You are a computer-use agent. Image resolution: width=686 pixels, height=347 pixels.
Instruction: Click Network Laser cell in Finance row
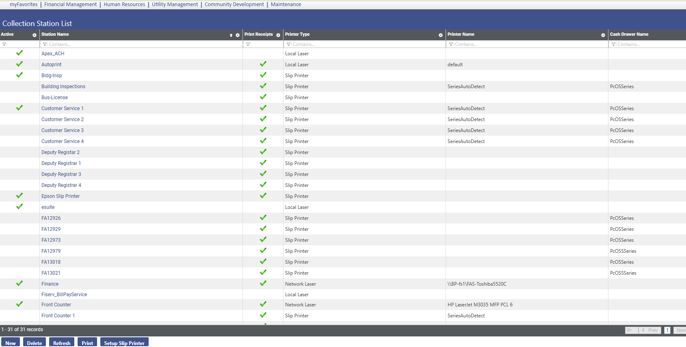301,284
